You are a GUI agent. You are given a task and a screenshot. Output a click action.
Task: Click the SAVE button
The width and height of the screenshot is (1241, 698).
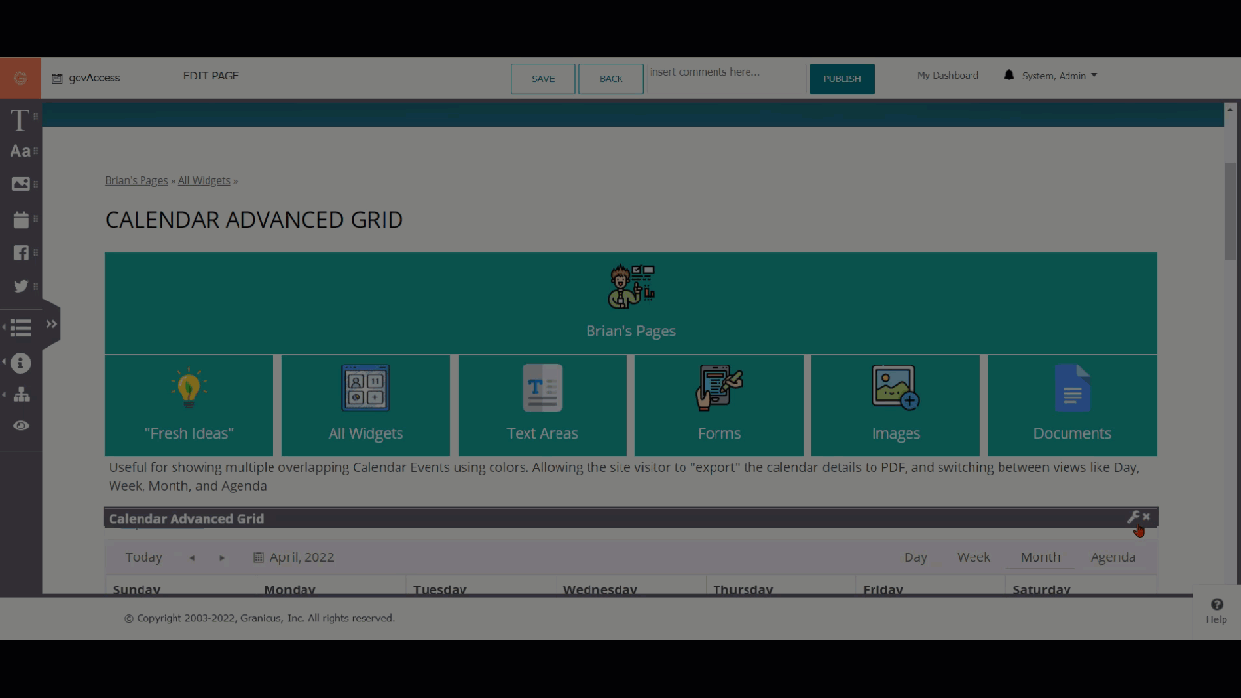point(543,79)
